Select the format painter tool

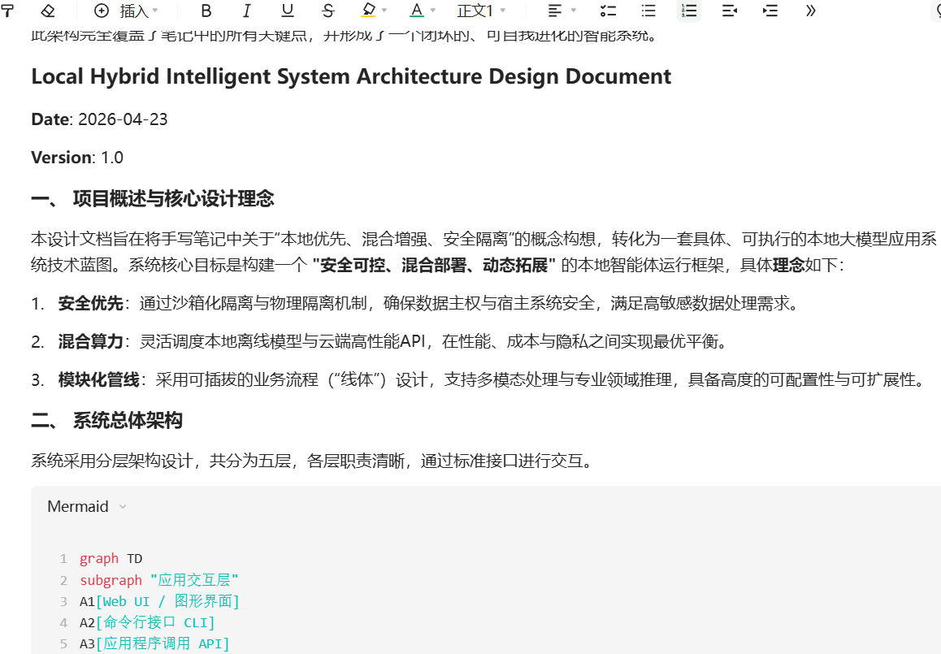(7, 11)
